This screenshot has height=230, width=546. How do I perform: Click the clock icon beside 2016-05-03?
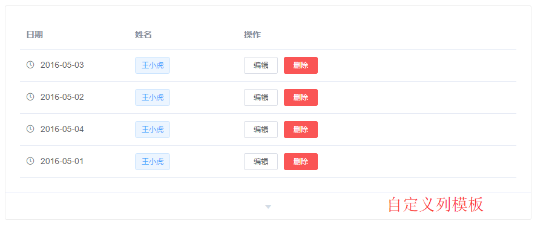coord(30,65)
